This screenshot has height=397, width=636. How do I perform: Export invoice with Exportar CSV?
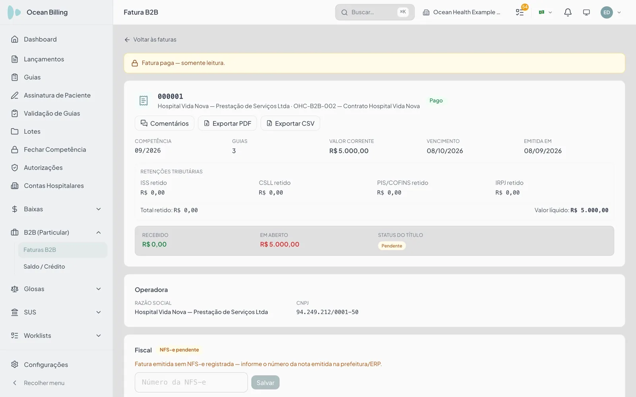click(x=290, y=123)
